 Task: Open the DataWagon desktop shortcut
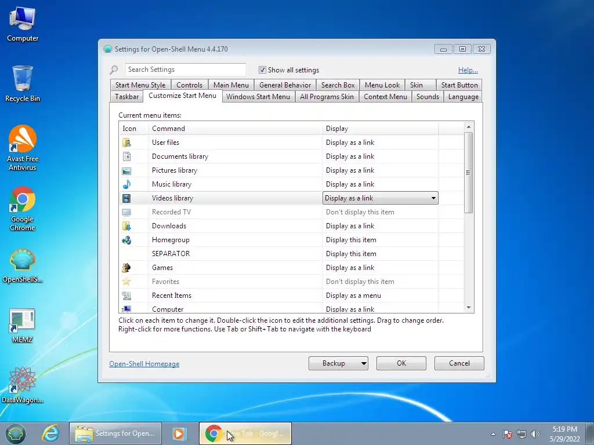point(23,385)
